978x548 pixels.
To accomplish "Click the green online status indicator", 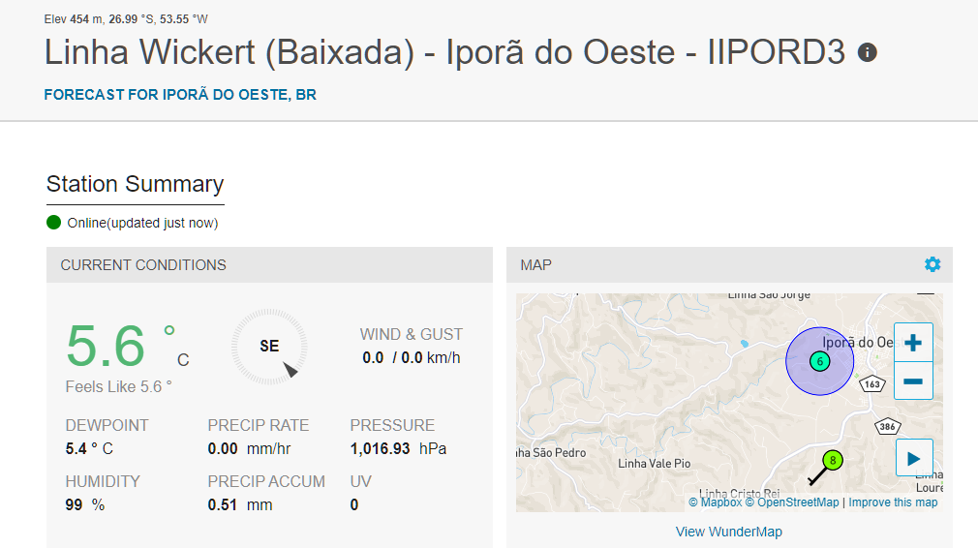I will (x=53, y=223).
